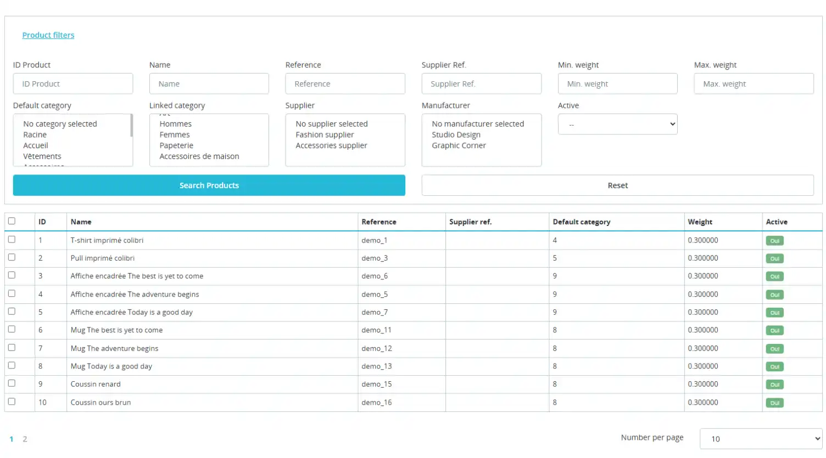
Task: Click into the Supplier Ref. text field
Action: click(x=481, y=84)
